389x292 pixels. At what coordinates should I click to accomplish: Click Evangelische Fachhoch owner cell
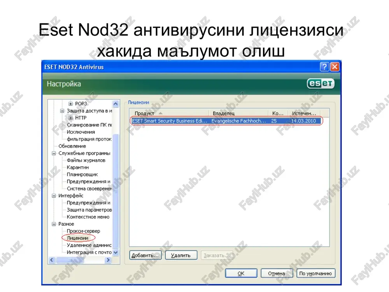(238, 121)
